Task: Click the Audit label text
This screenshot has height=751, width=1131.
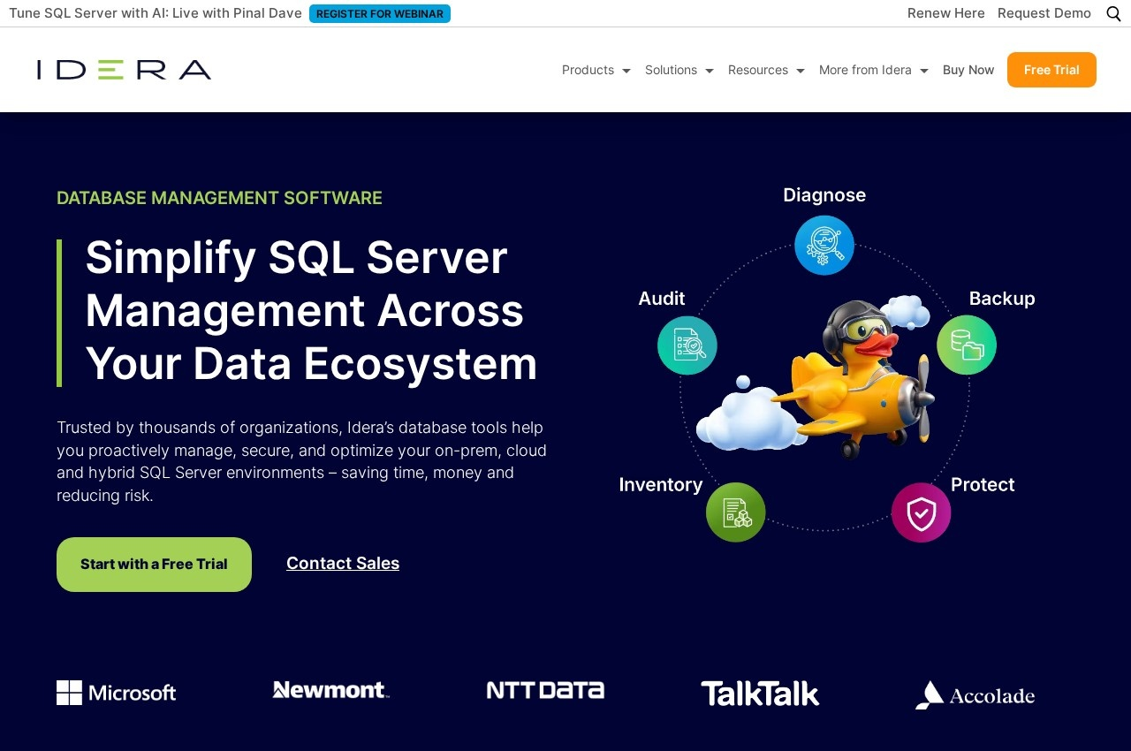Action: point(662,299)
